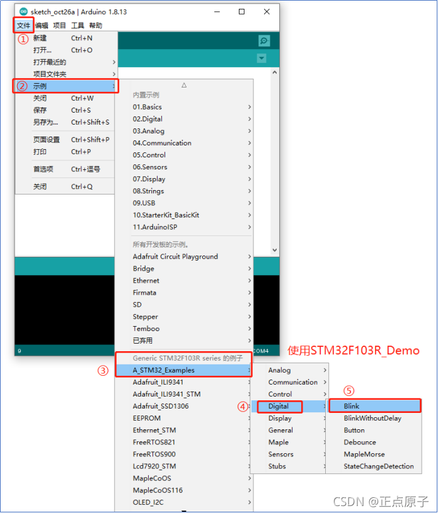This screenshot has width=438, height=513.
Task: Open the 文件 menu
Action: click(x=23, y=26)
